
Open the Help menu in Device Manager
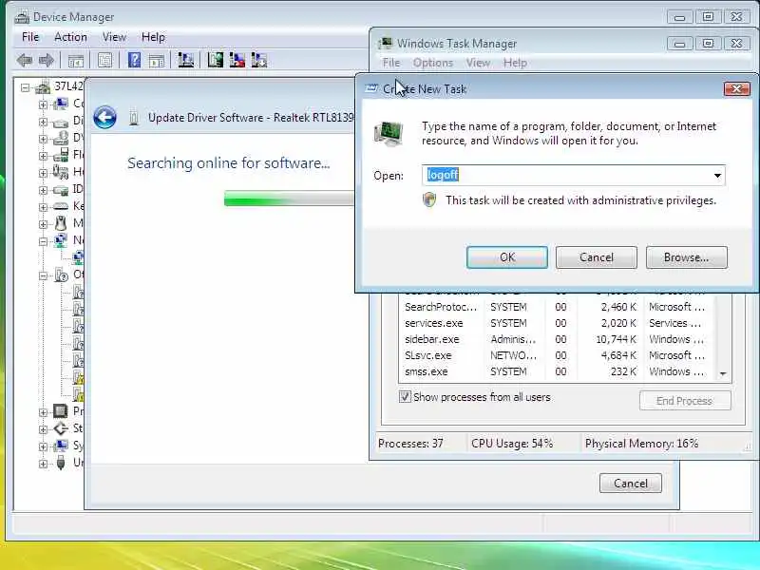click(153, 37)
